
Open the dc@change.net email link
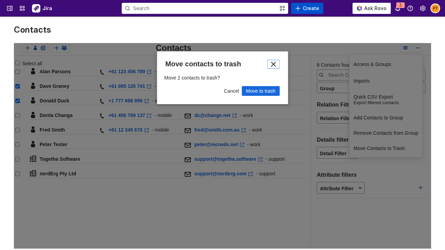pyautogui.click(x=212, y=115)
